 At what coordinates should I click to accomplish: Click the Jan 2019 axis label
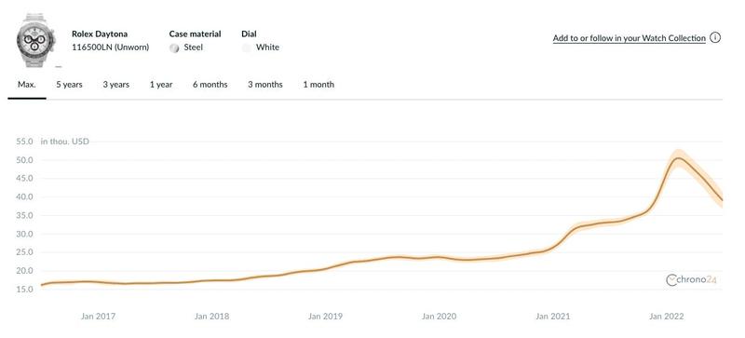tap(325, 317)
